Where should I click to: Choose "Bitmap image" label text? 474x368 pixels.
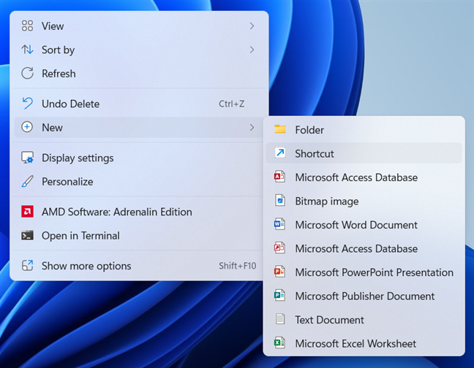coord(327,202)
